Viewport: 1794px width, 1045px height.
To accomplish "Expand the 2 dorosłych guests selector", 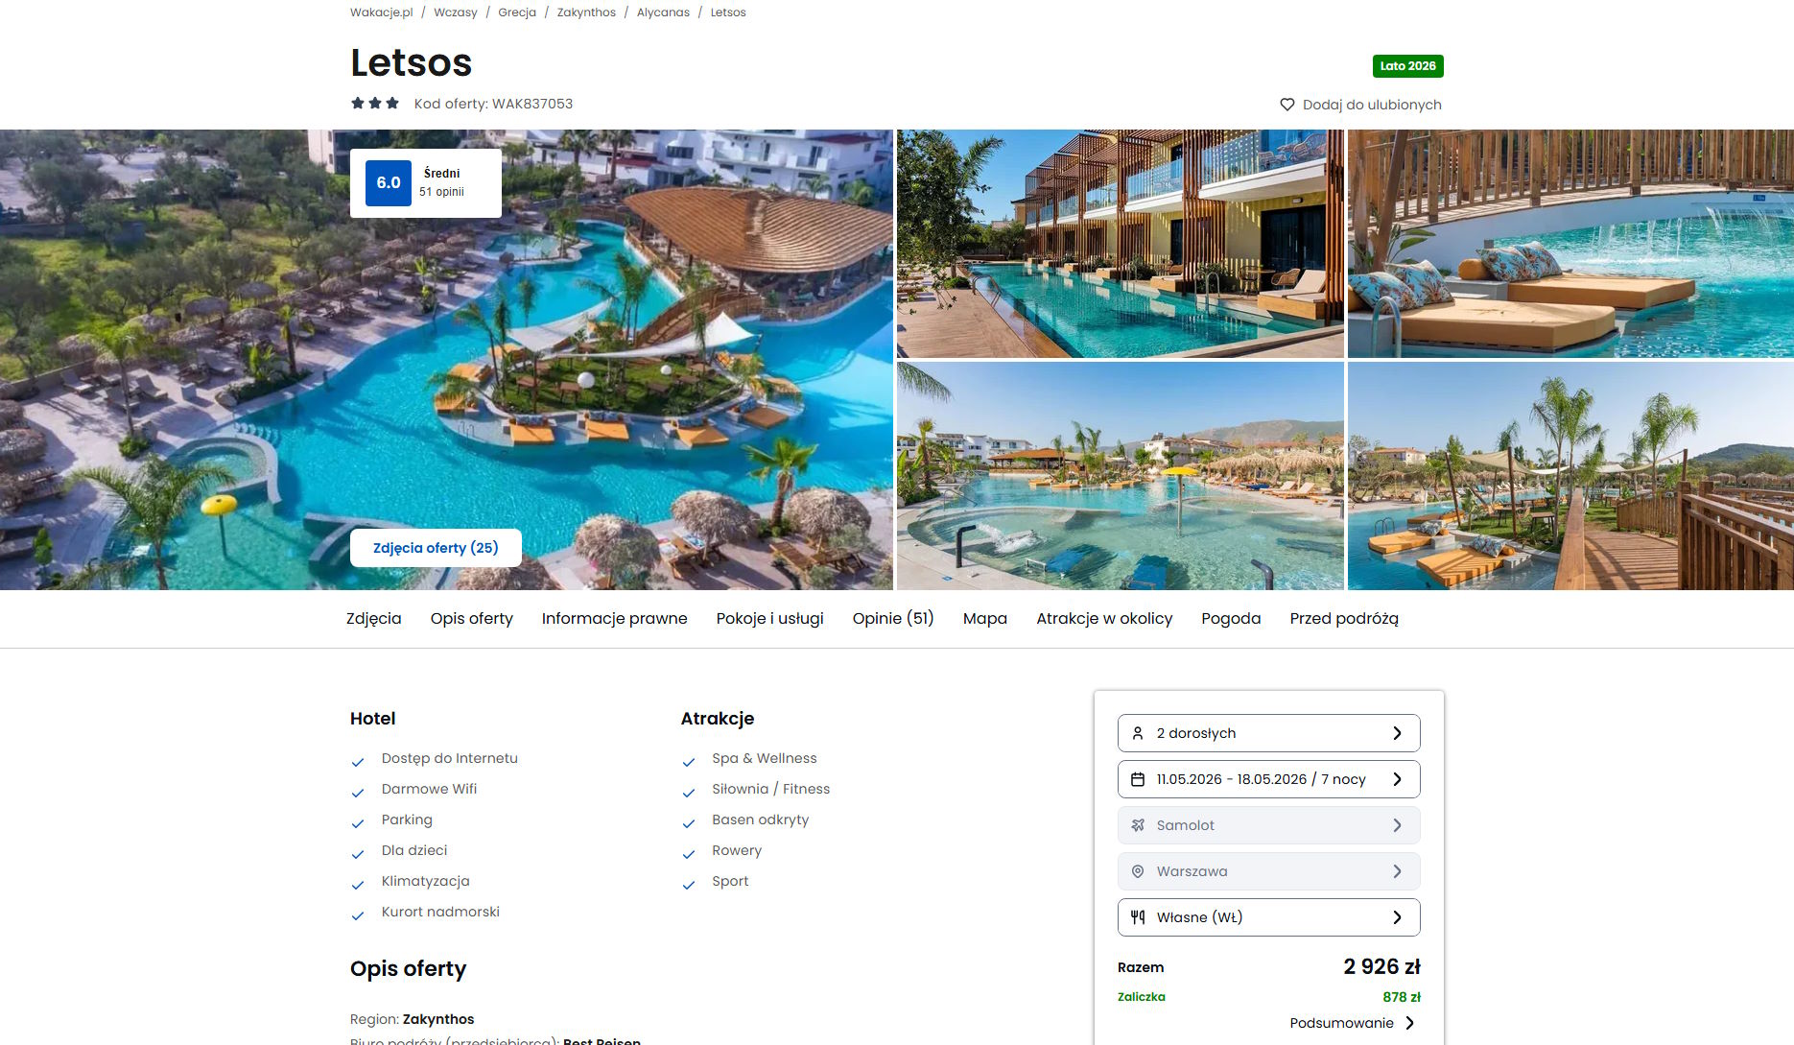I will 1268,733.
